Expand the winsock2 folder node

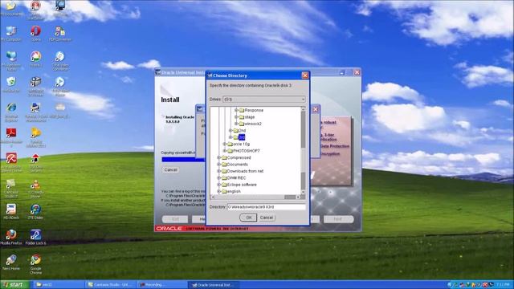click(x=236, y=124)
